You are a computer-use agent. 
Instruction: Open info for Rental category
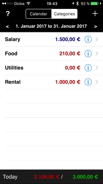(x=88, y=82)
